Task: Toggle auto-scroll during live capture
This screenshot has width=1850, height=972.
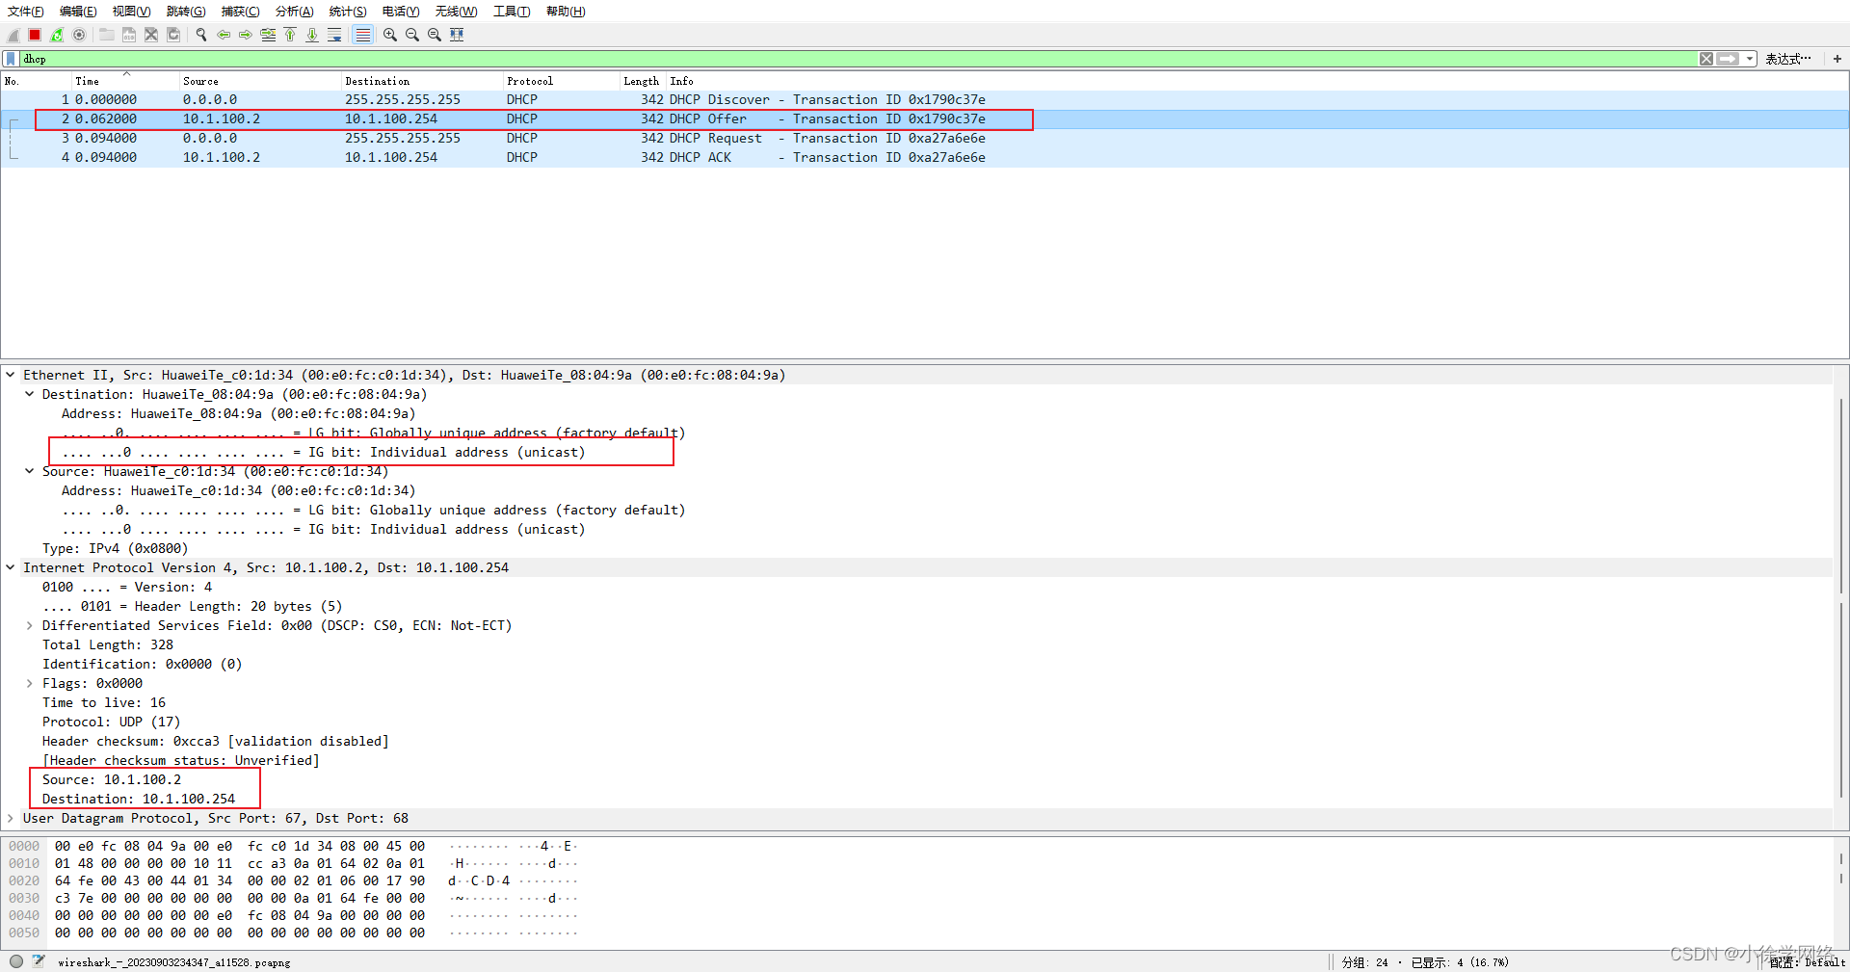Action: [334, 35]
